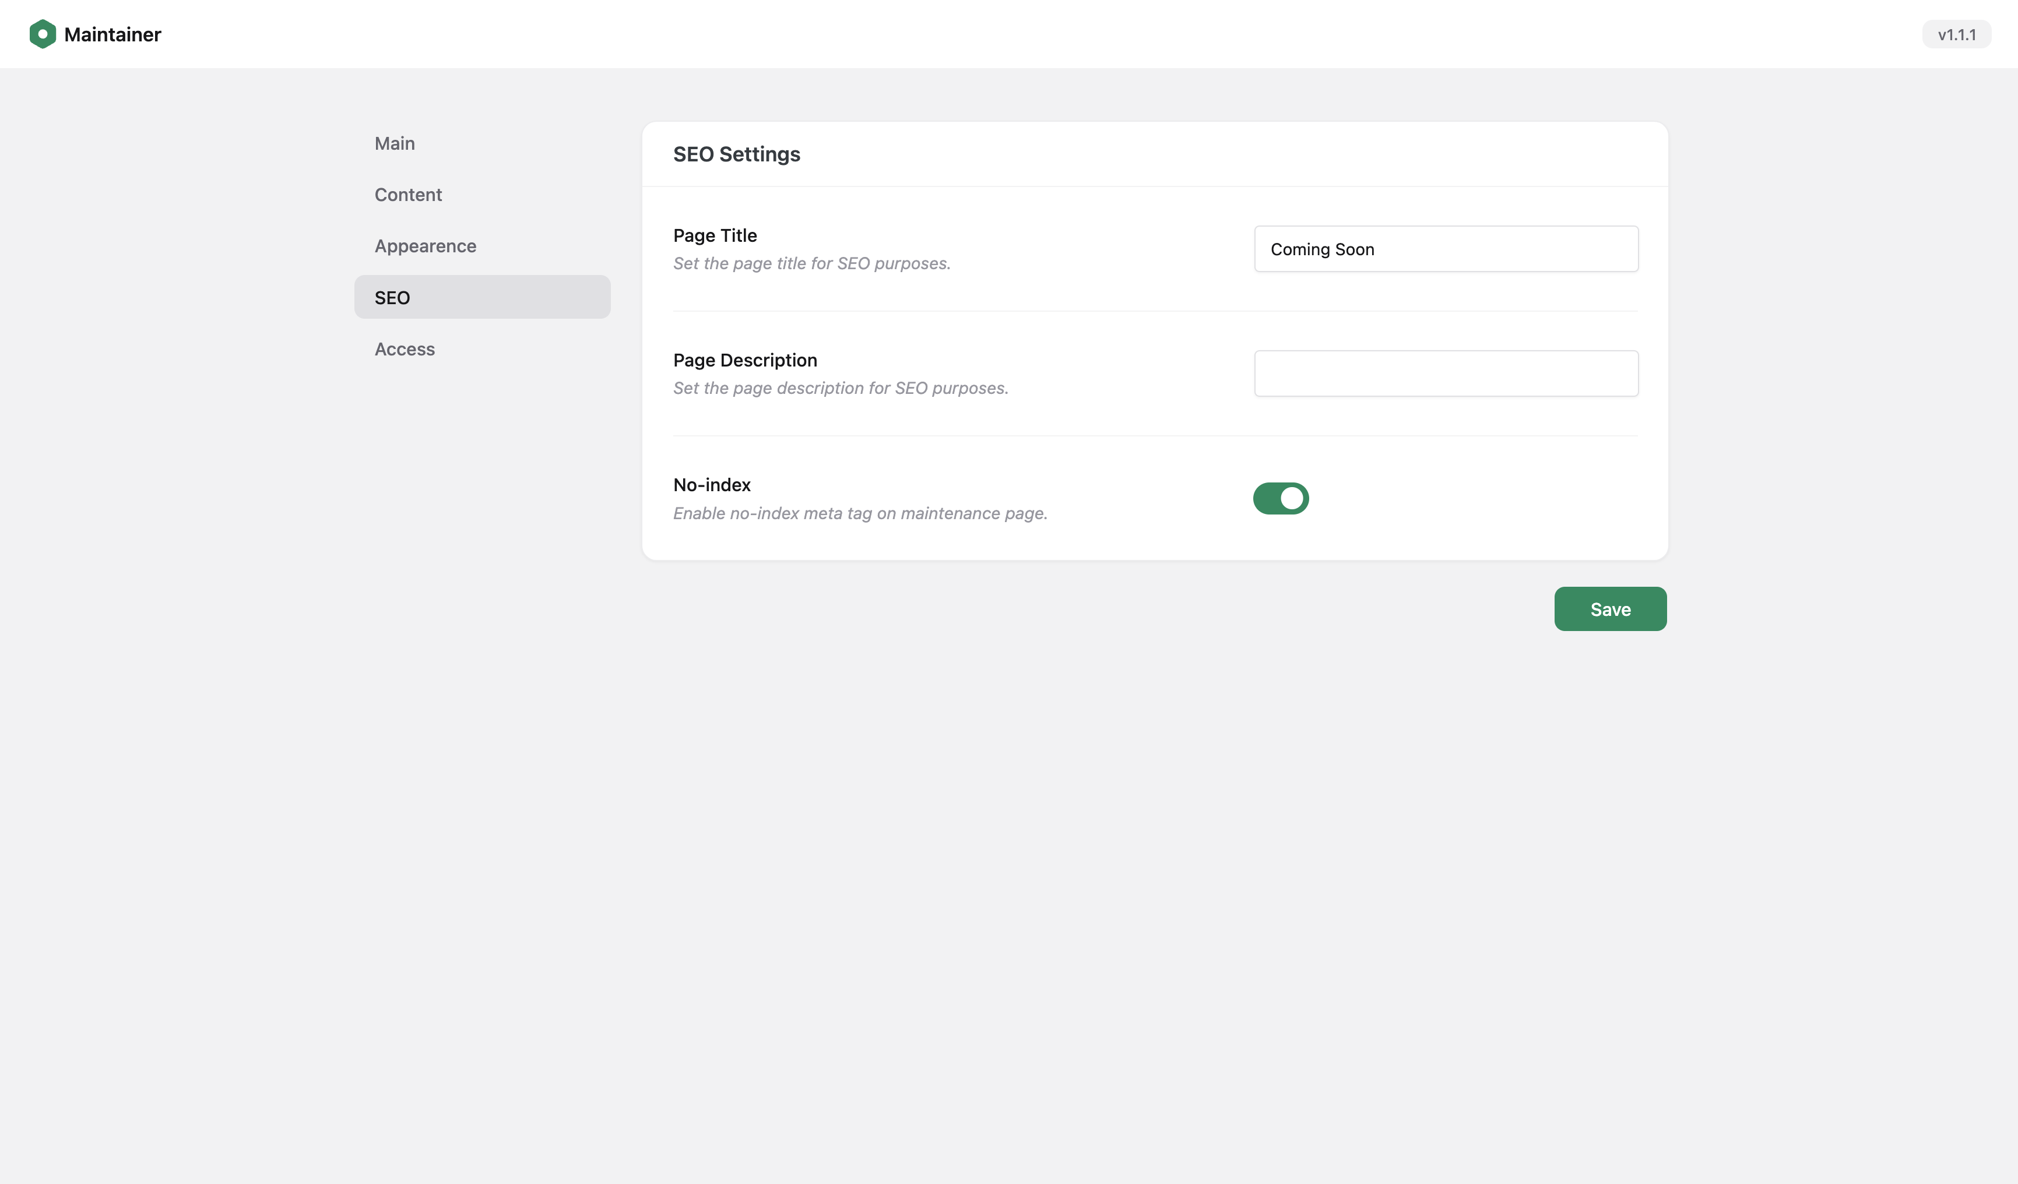Viewport: 2018px width, 1184px height.
Task: Click the green Maintainer hexagon logo
Action: 43,34
